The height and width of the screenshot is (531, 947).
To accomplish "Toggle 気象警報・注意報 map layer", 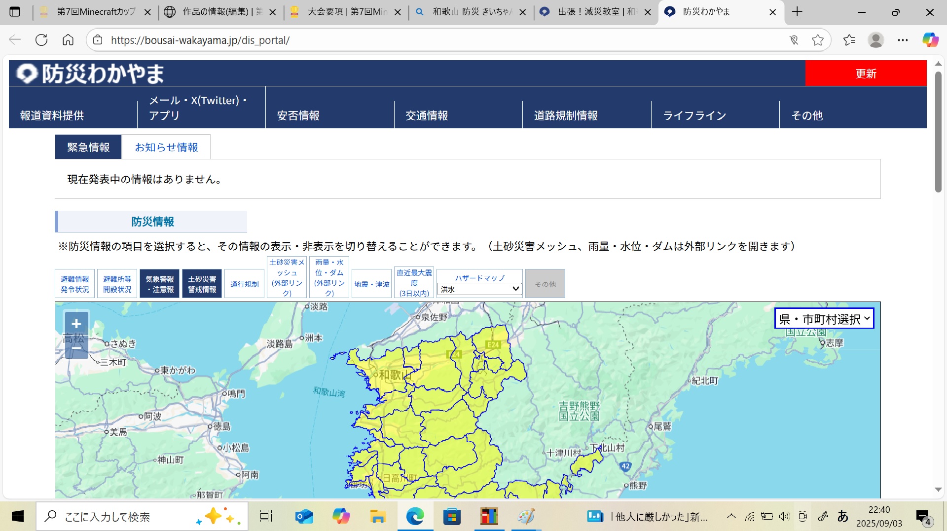I will pos(159,284).
